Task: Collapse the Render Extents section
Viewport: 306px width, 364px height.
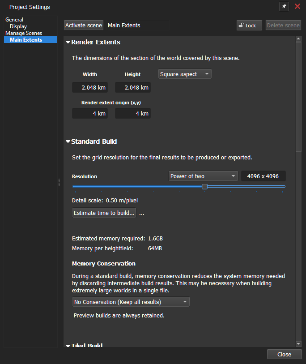Action: coord(68,42)
